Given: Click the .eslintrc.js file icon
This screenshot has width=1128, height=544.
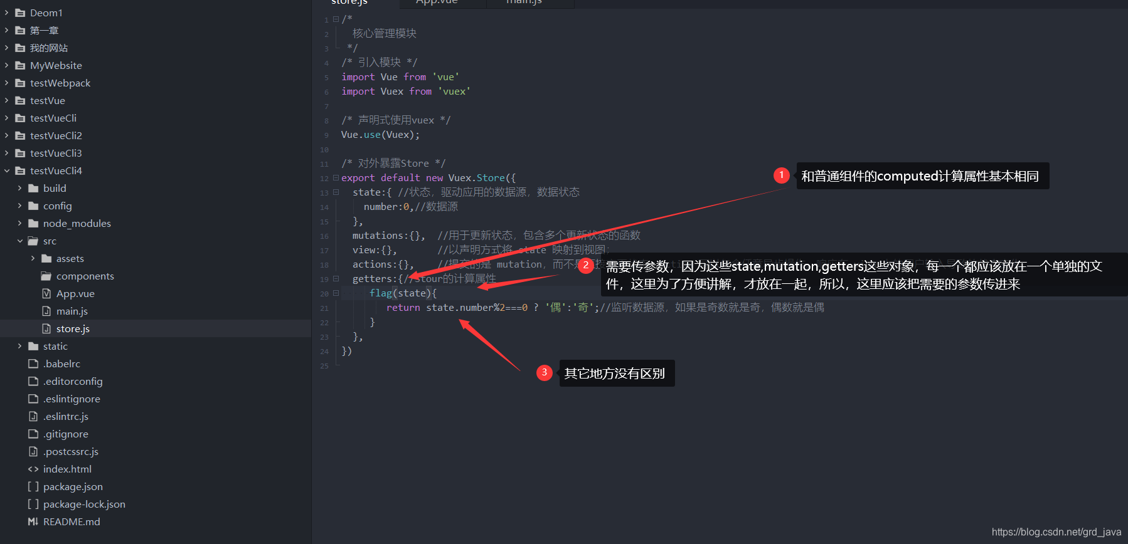Looking at the screenshot, I should 33,416.
